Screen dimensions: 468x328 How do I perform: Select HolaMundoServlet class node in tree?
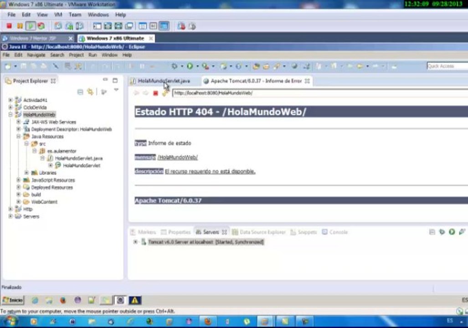[x=82, y=165]
